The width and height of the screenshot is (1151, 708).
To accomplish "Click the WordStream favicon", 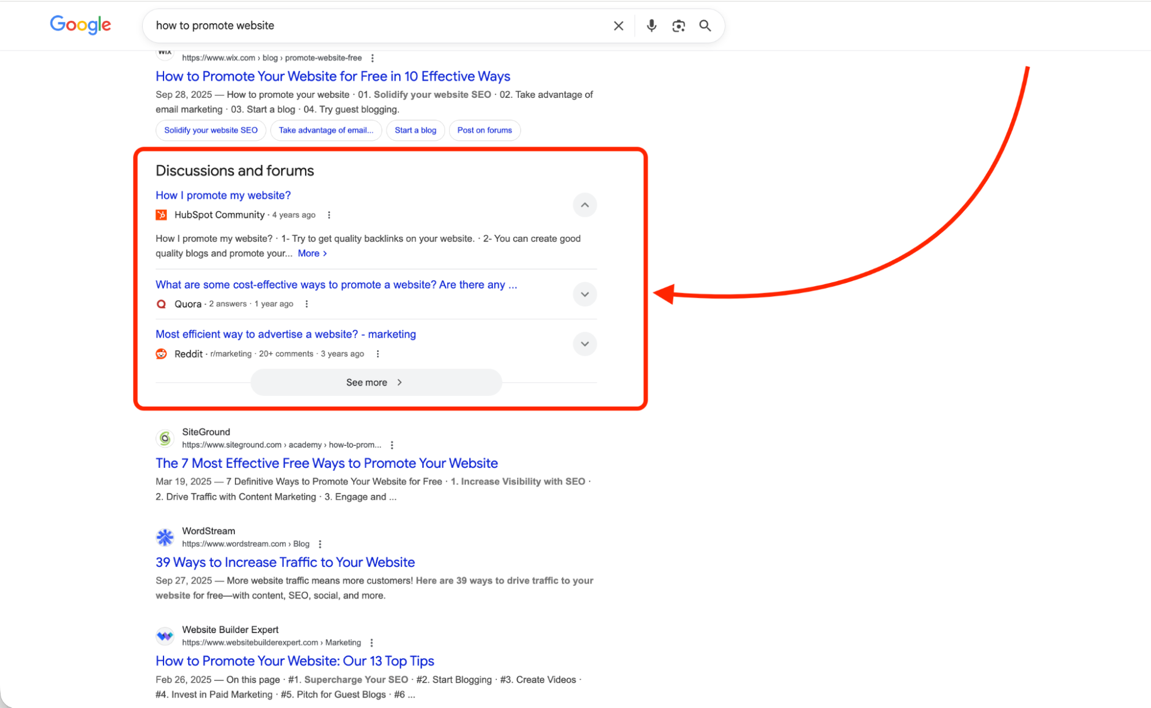I will click(164, 537).
